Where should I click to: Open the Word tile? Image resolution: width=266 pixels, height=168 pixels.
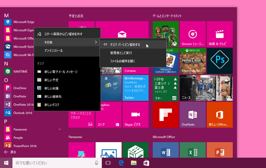pos(165,150)
